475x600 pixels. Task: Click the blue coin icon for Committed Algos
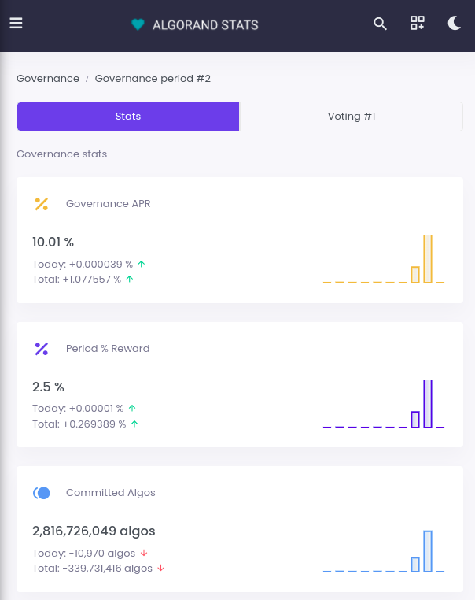(41, 493)
